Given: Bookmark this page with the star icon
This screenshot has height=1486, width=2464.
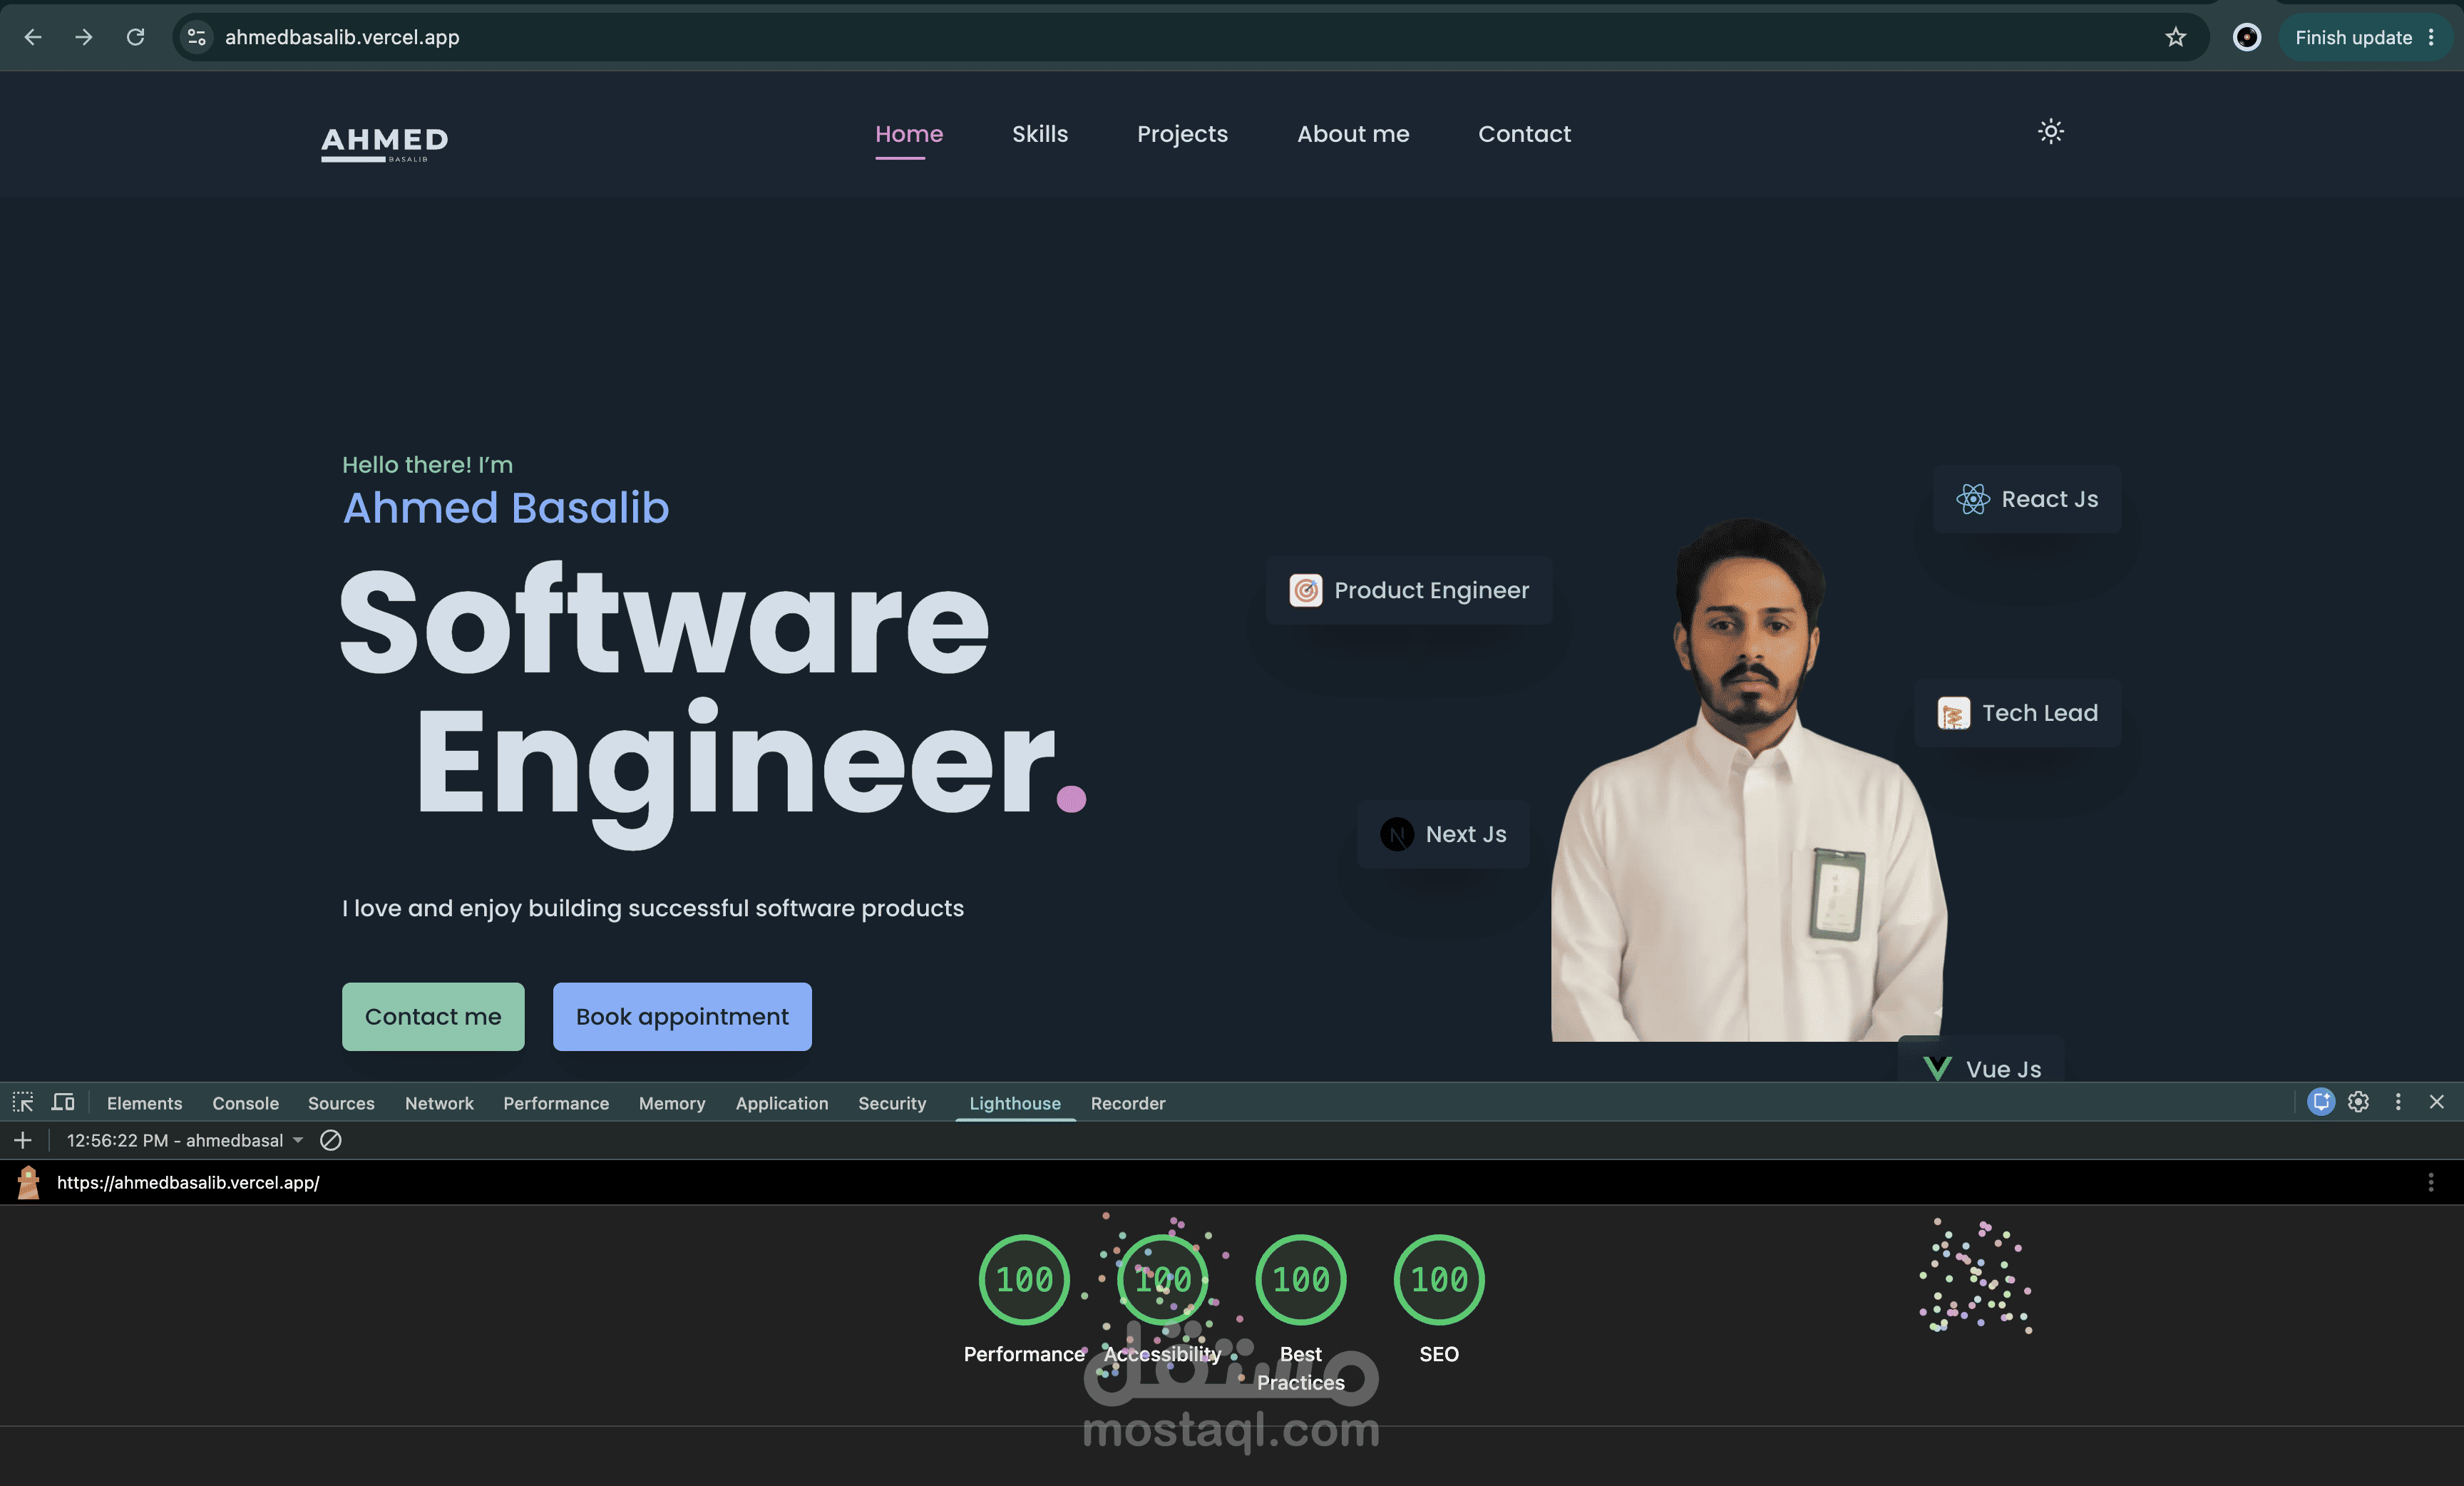Looking at the screenshot, I should point(2175,37).
